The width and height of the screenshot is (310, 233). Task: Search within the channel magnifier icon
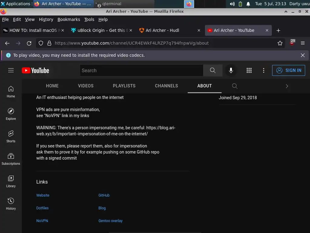(x=235, y=86)
